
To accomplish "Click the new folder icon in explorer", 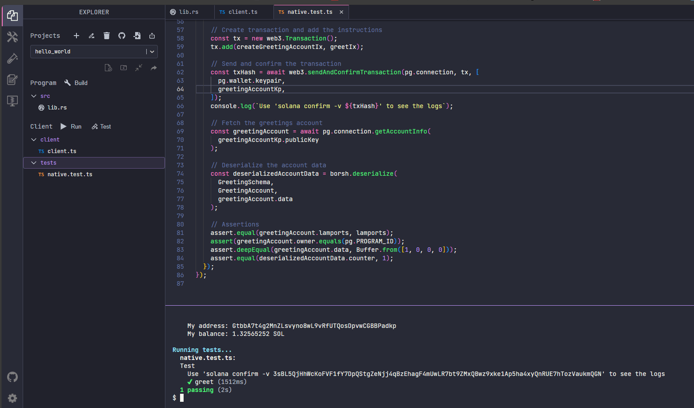I will [x=124, y=68].
